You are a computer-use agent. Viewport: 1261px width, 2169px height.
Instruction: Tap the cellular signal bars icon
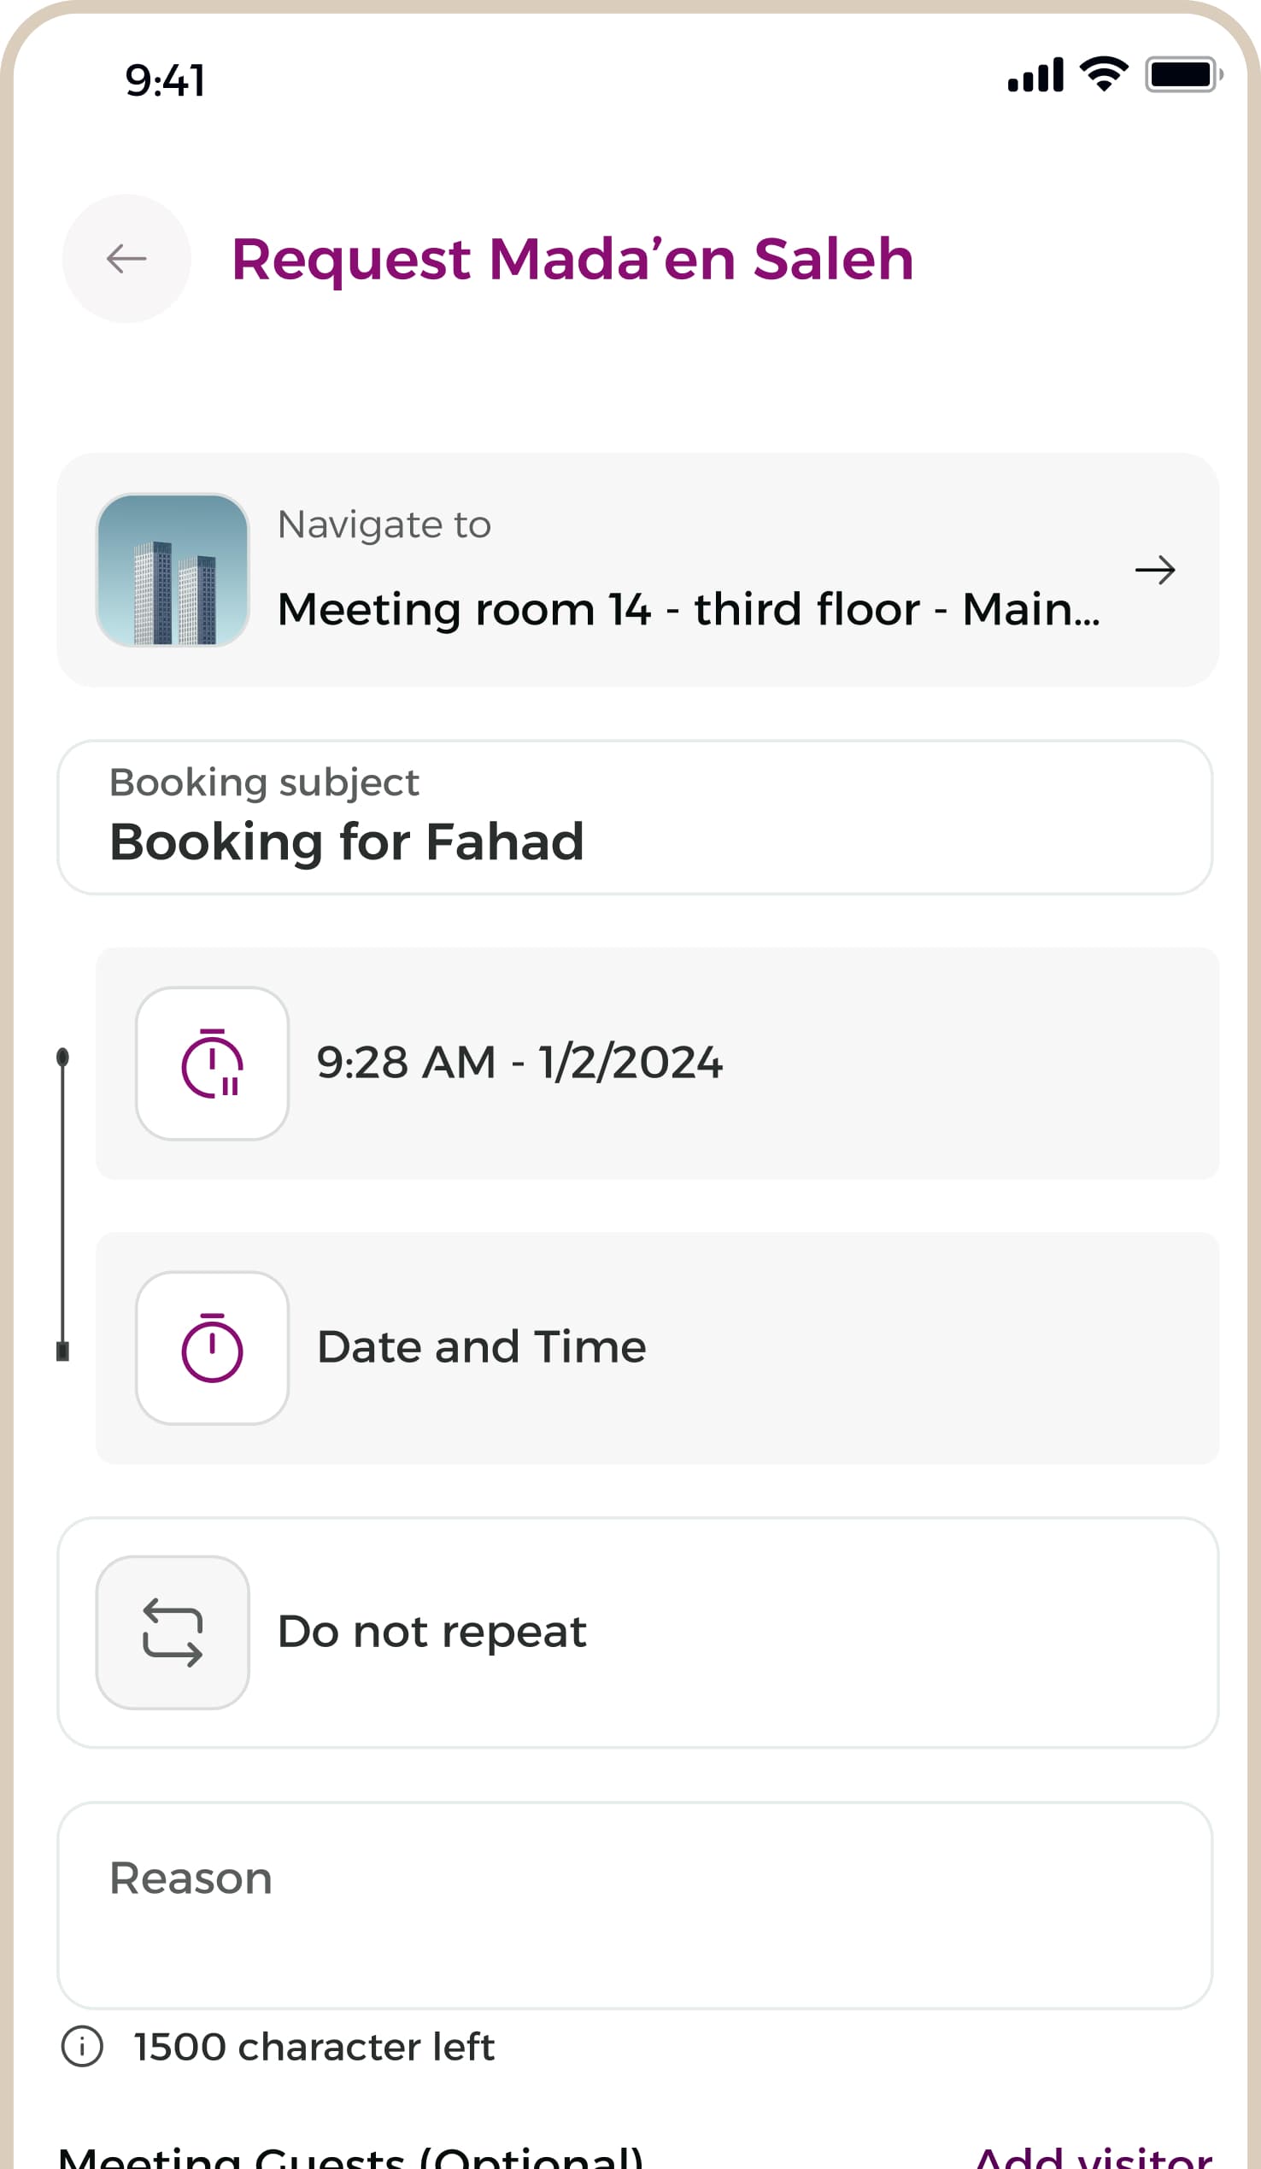tap(1035, 75)
